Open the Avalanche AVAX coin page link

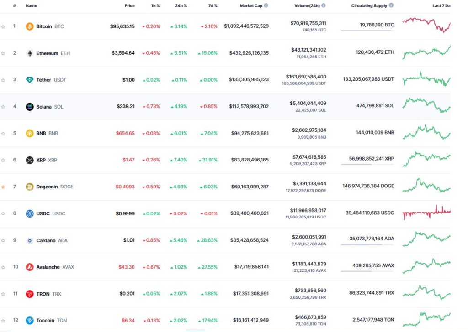point(55,267)
